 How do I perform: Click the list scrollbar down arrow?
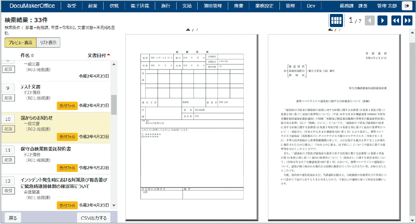pyautogui.click(x=114, y=205)
